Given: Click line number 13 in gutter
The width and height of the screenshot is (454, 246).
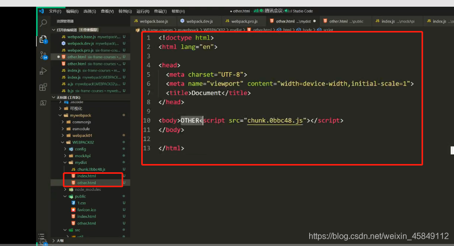Looking at the screenshot, I should pos(147,149).
